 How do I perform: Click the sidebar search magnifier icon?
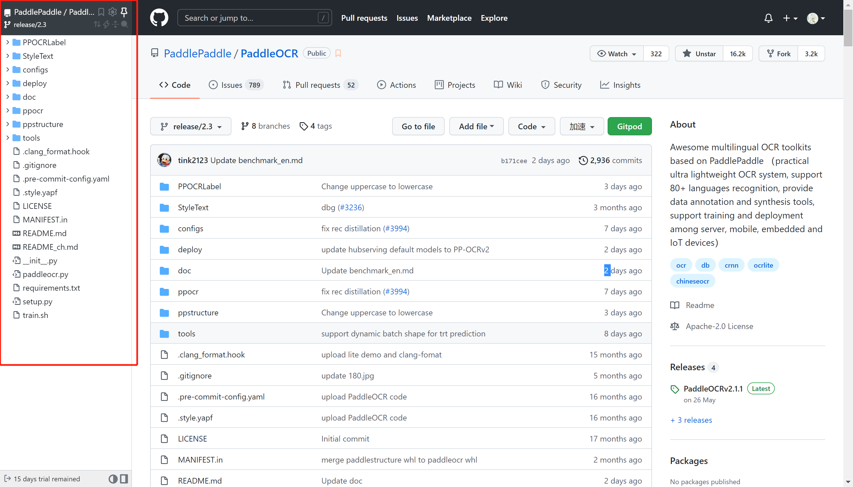[124, 24]
